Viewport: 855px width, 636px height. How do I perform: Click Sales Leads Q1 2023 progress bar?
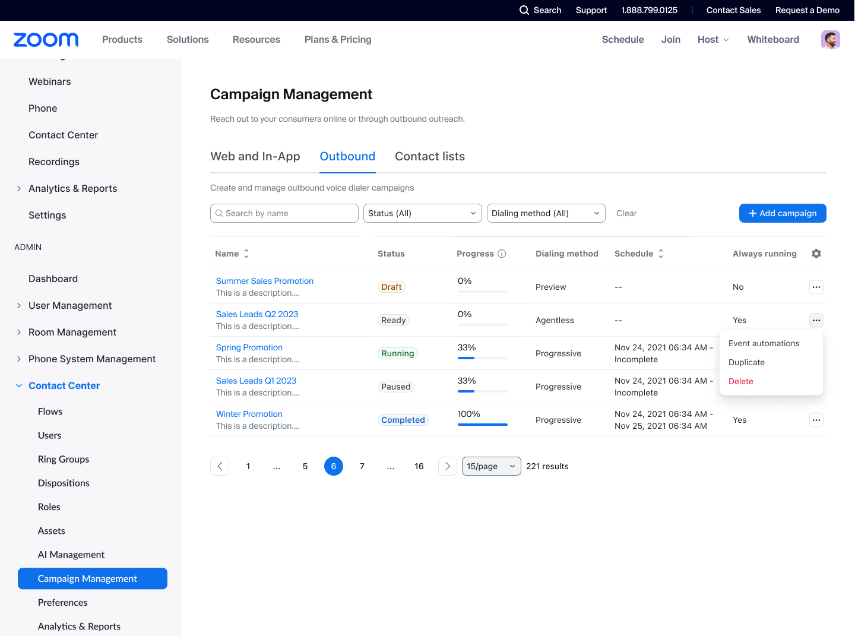[483, 391]
